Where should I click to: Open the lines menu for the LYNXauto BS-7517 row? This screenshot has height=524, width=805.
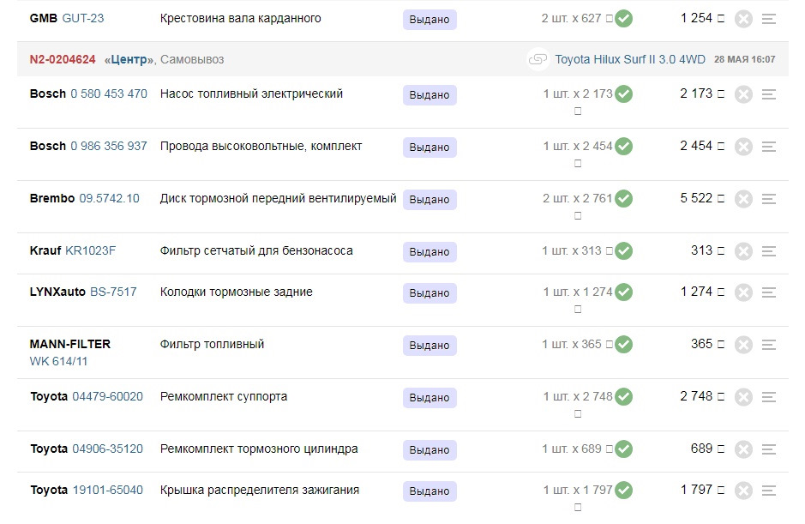[x=769, y=292]
